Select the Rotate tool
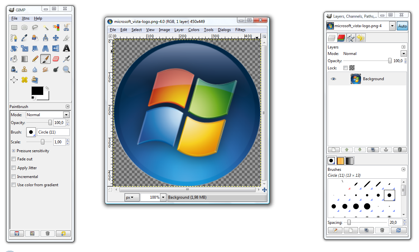 [14, 48]
